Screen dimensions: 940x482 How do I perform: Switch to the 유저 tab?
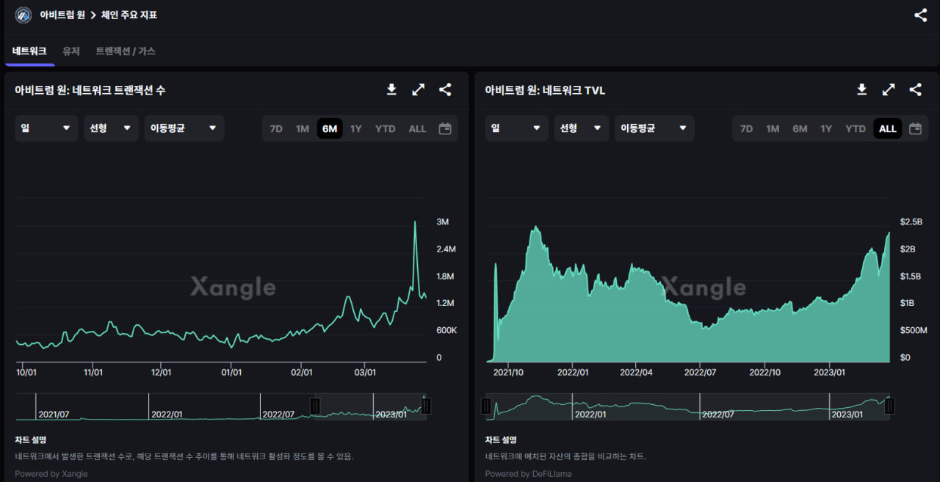click(x=71, y=51)
